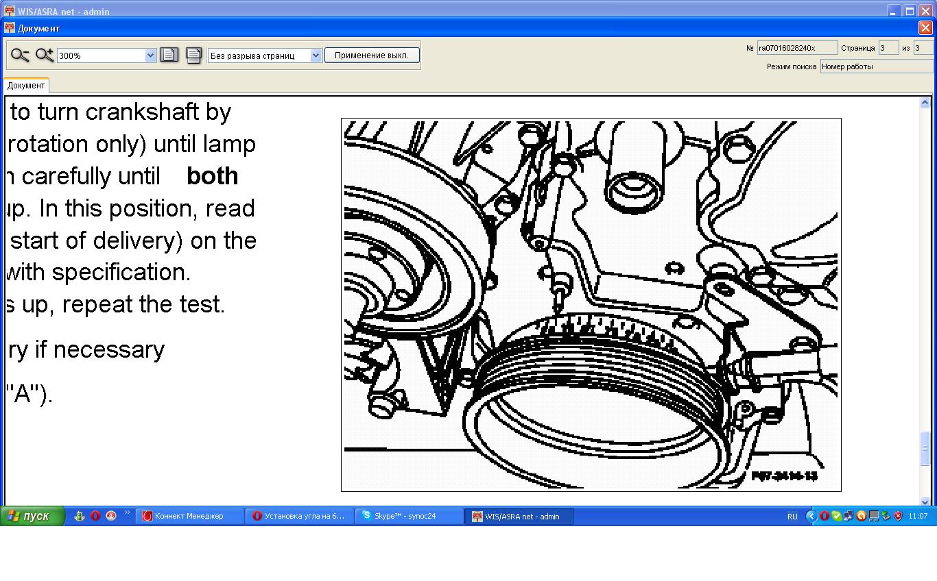Viewport: 937px width, 581px height.
Task: Click the Skype status tray icon
Action: point(836,516)
